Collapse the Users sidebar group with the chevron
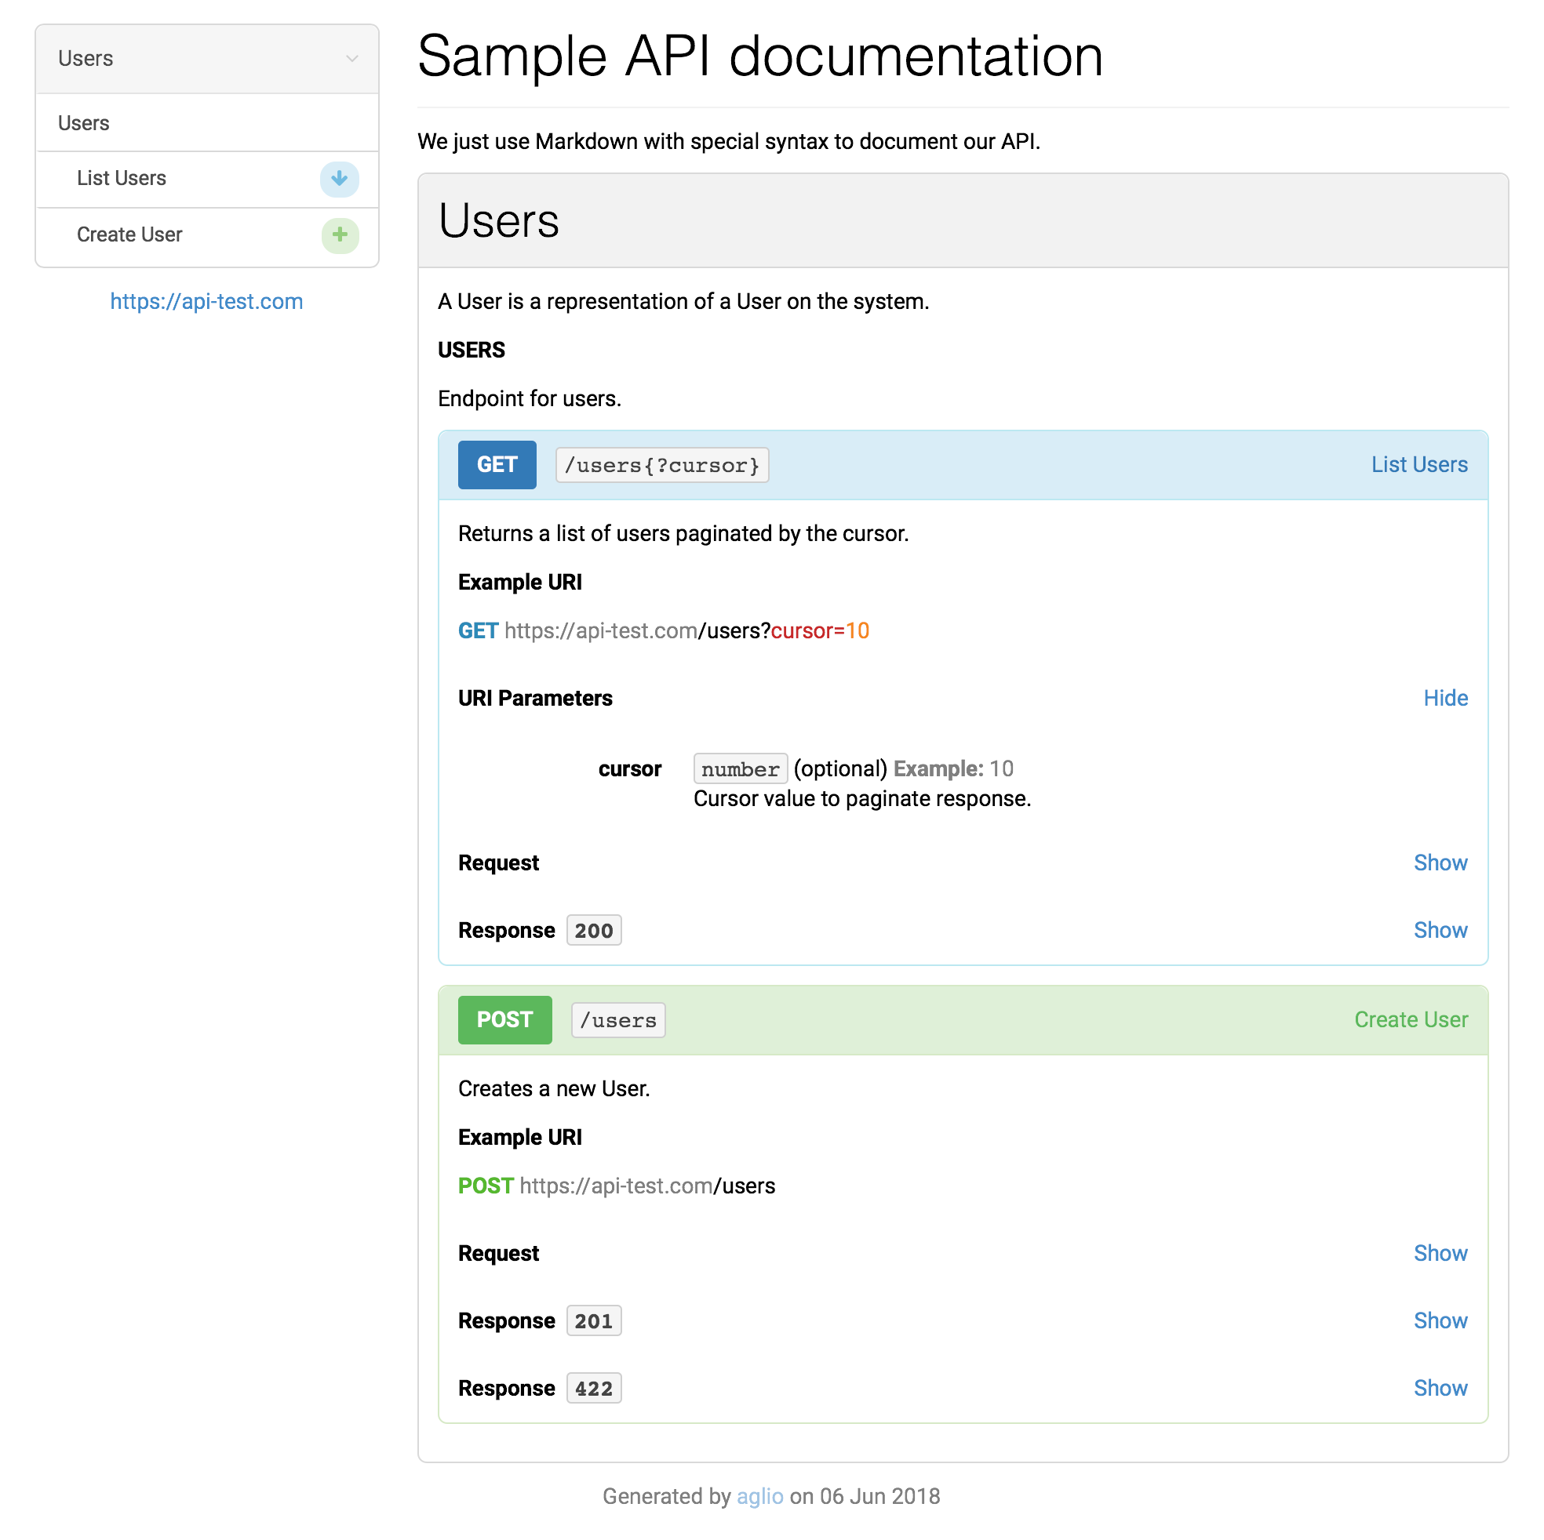The height and width of the screenshot is (1540, 1544). tap(351, 59)
